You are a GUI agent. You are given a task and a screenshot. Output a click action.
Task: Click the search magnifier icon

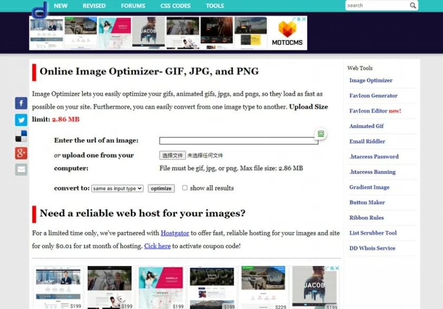[x=413, y=5]
